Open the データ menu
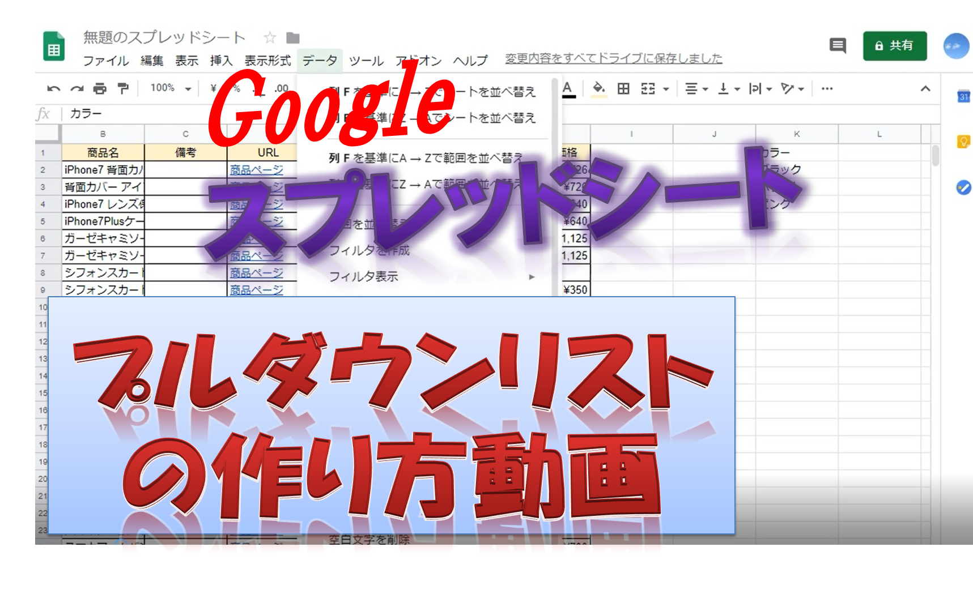This screenshot has height=607, width=973. tap(320, 61)
